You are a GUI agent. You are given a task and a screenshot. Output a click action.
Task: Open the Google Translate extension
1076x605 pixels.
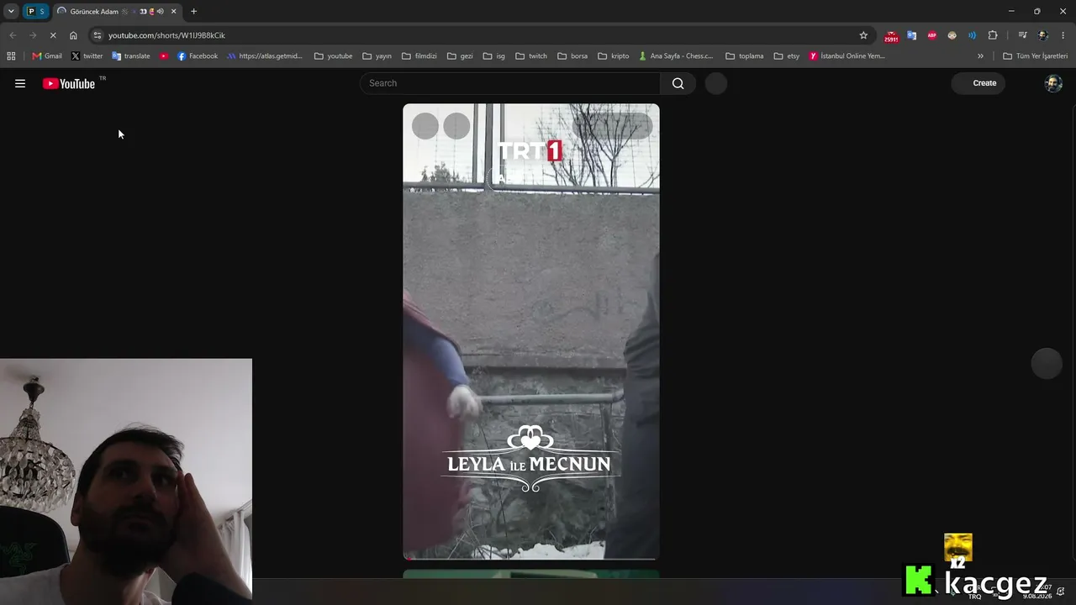pos(911,35)
